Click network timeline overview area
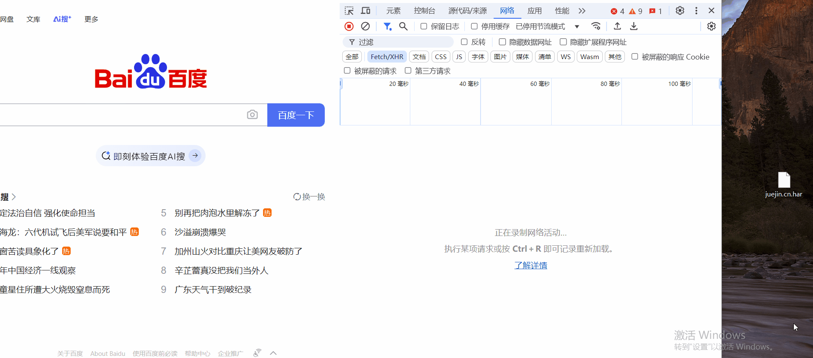813x358 pixels. 530,102
